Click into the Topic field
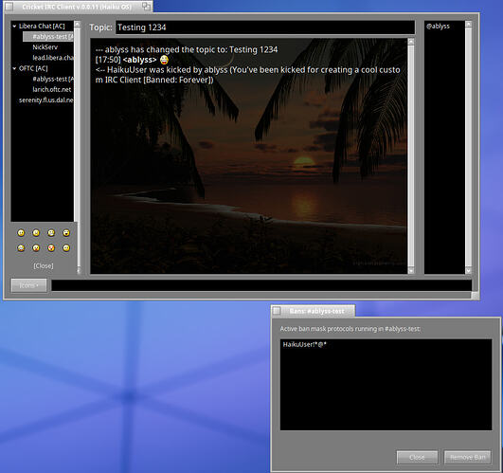 pyautogui.click(x=265, y=27)
